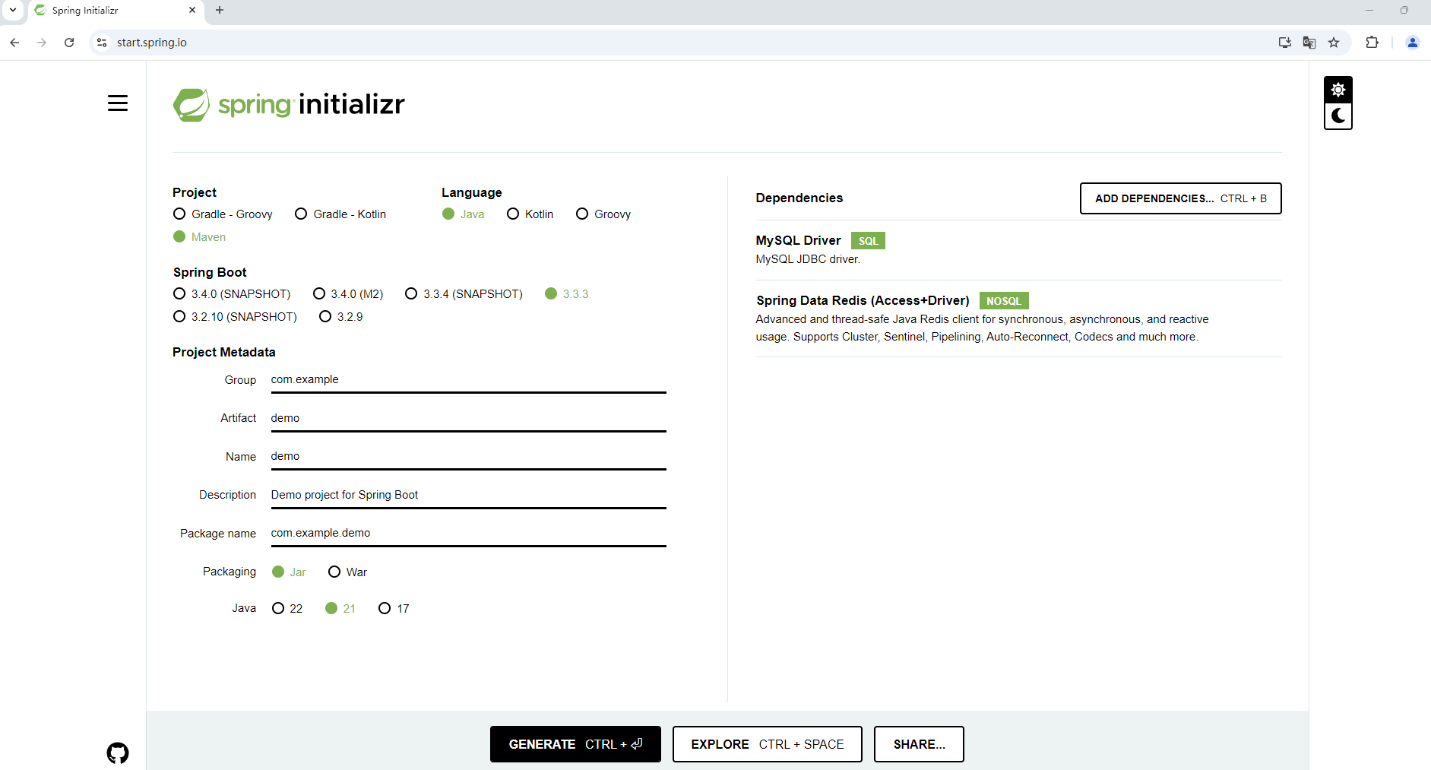The height and width of the screenshot is (770, 1431).
Task: Click the NOSQL tag badge
Action: 1003,301
